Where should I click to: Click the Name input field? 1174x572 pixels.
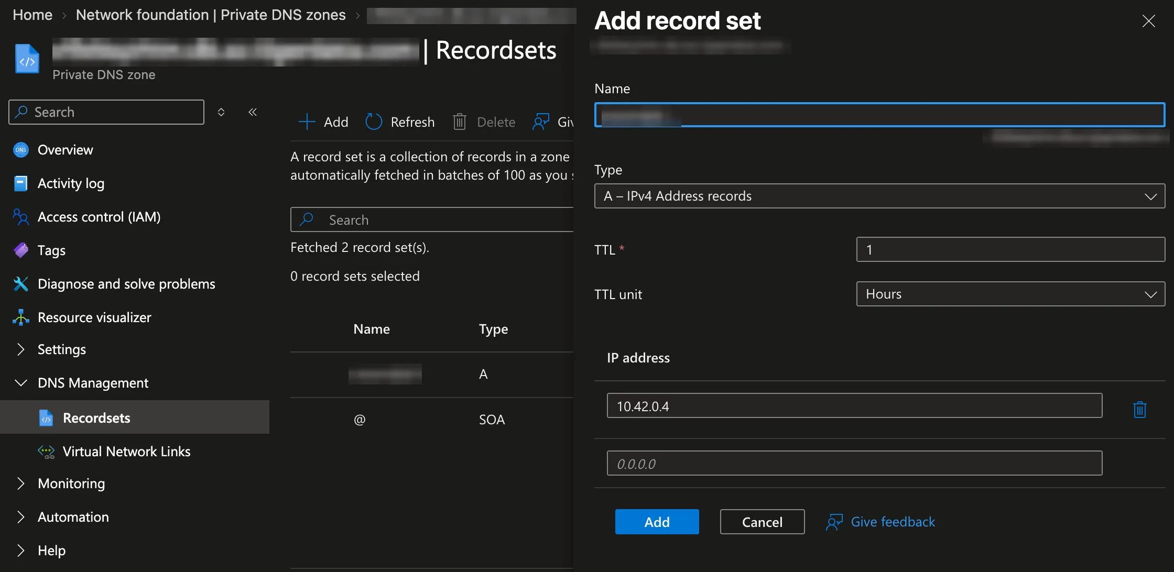(x=879, y=115)
